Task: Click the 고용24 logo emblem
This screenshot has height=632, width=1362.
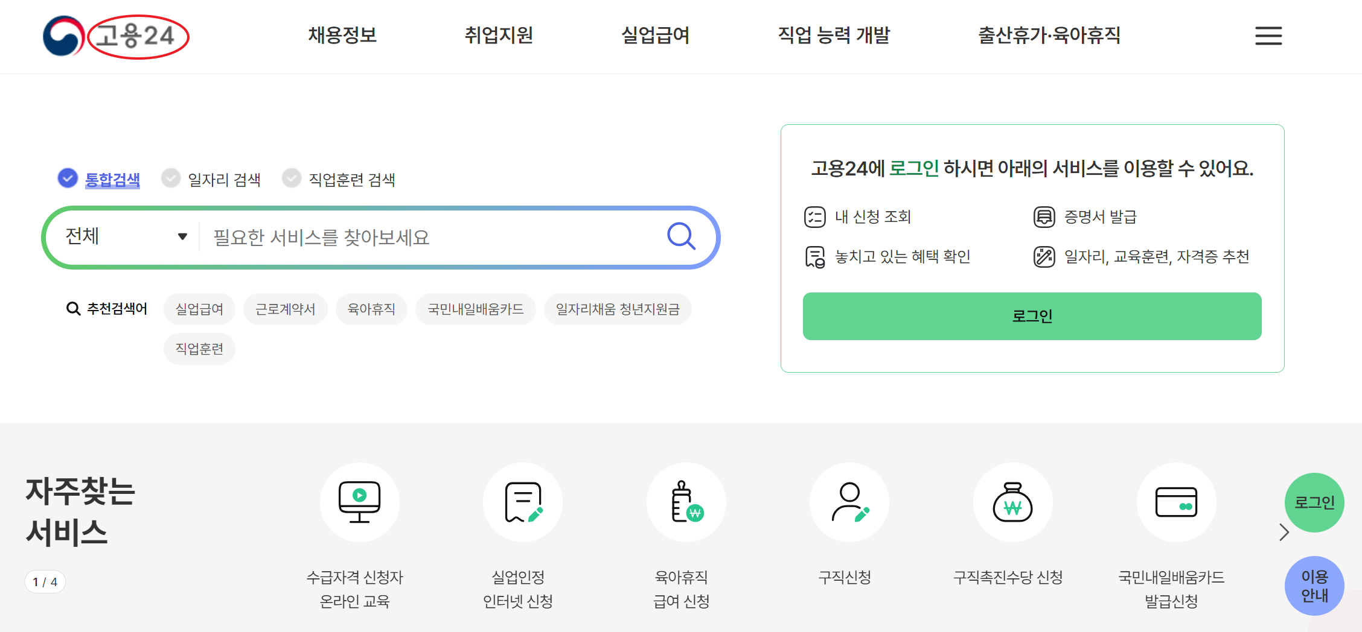Action: coord(63,36)
